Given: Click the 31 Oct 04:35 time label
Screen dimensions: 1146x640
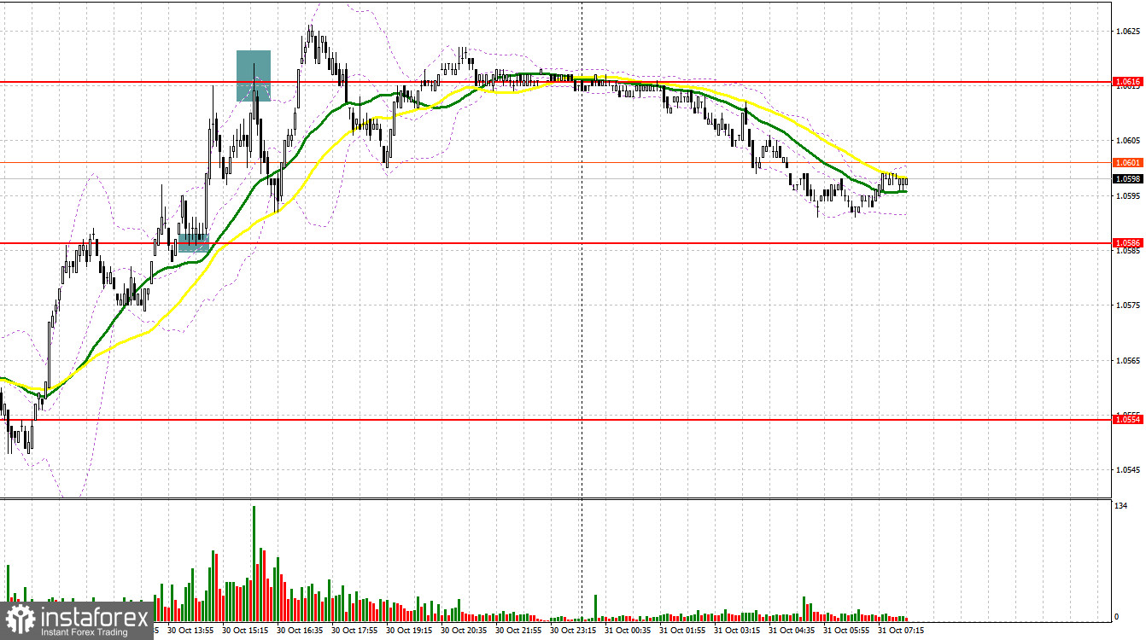Looking at the screenshot, I should (x=792, y=631).
